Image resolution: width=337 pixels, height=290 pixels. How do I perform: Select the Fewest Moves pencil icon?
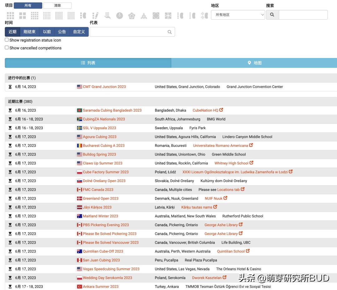click(95, 15)
